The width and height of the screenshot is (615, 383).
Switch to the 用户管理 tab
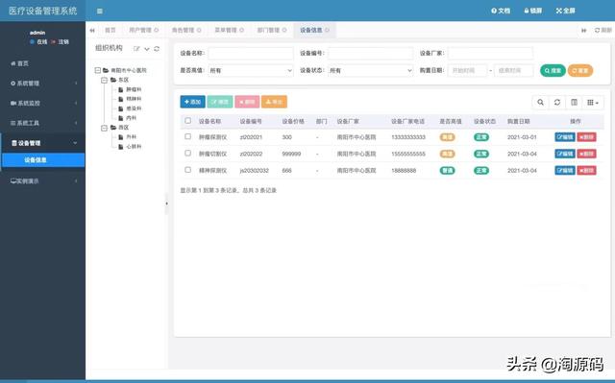coord(143,30)
